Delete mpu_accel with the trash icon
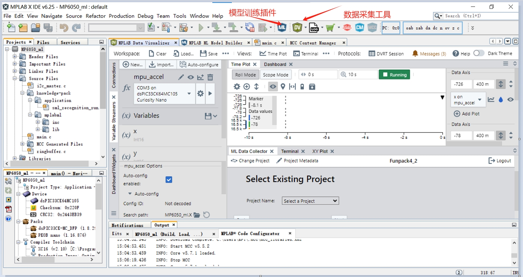The width and height of the screenshot is (523, 277). point(210,77)
